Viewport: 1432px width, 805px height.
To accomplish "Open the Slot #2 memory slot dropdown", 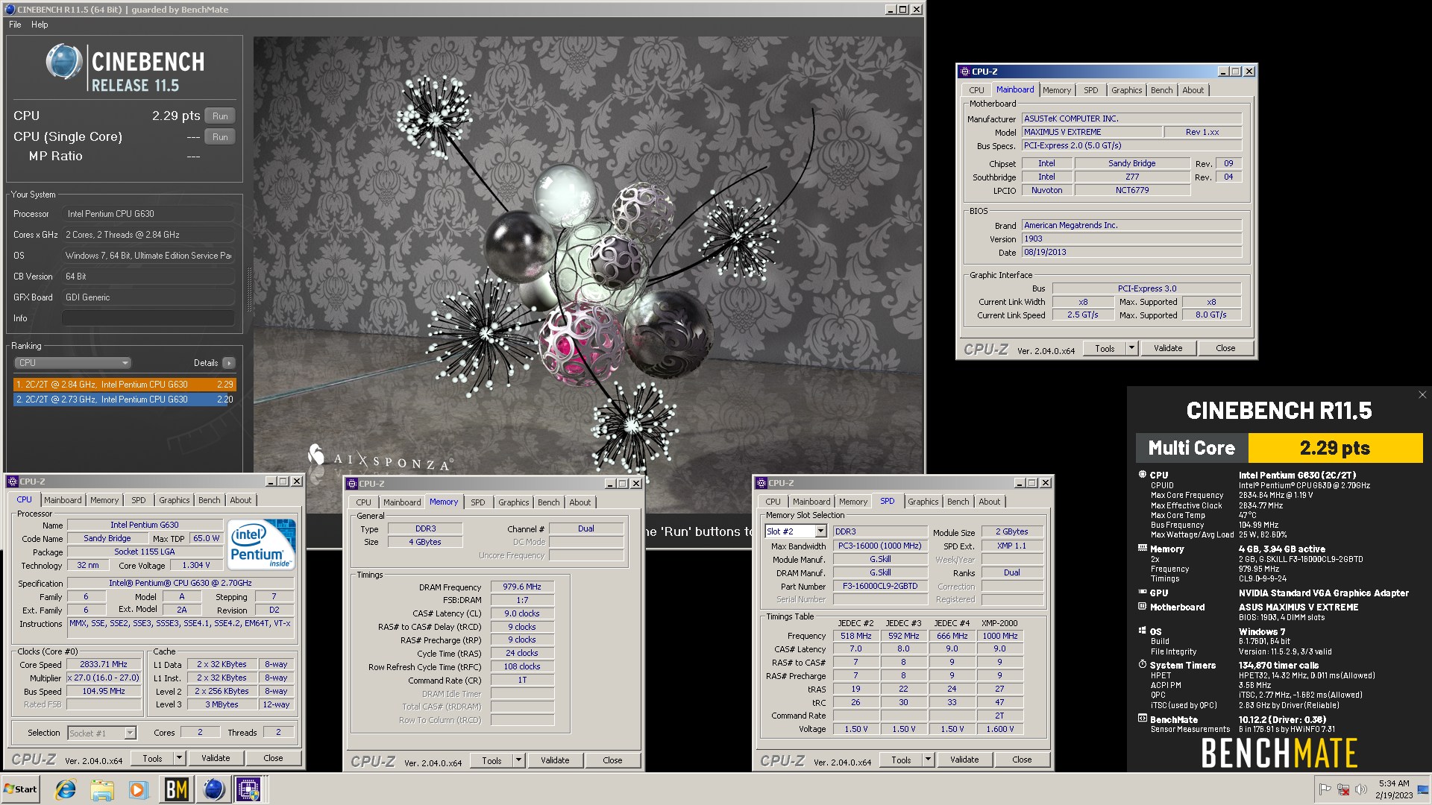I will tap(820, 531).
